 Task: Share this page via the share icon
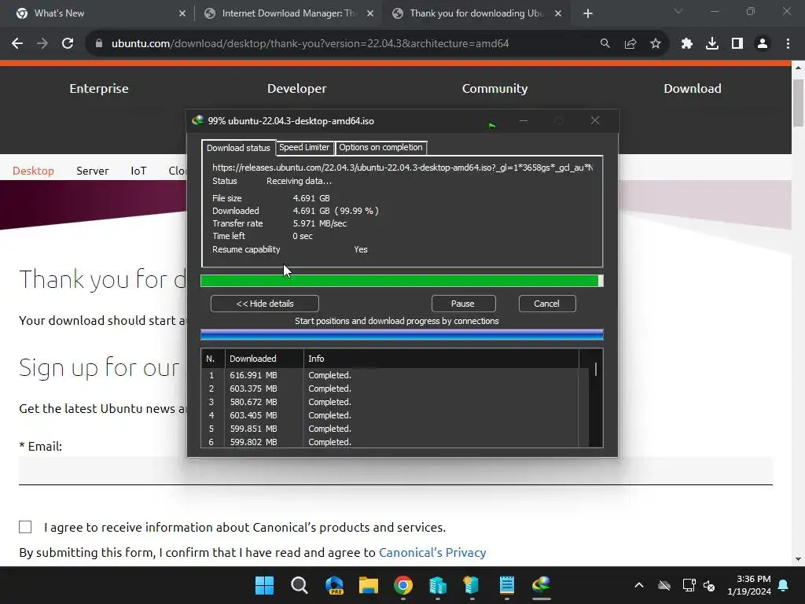[x=630, y=44]
